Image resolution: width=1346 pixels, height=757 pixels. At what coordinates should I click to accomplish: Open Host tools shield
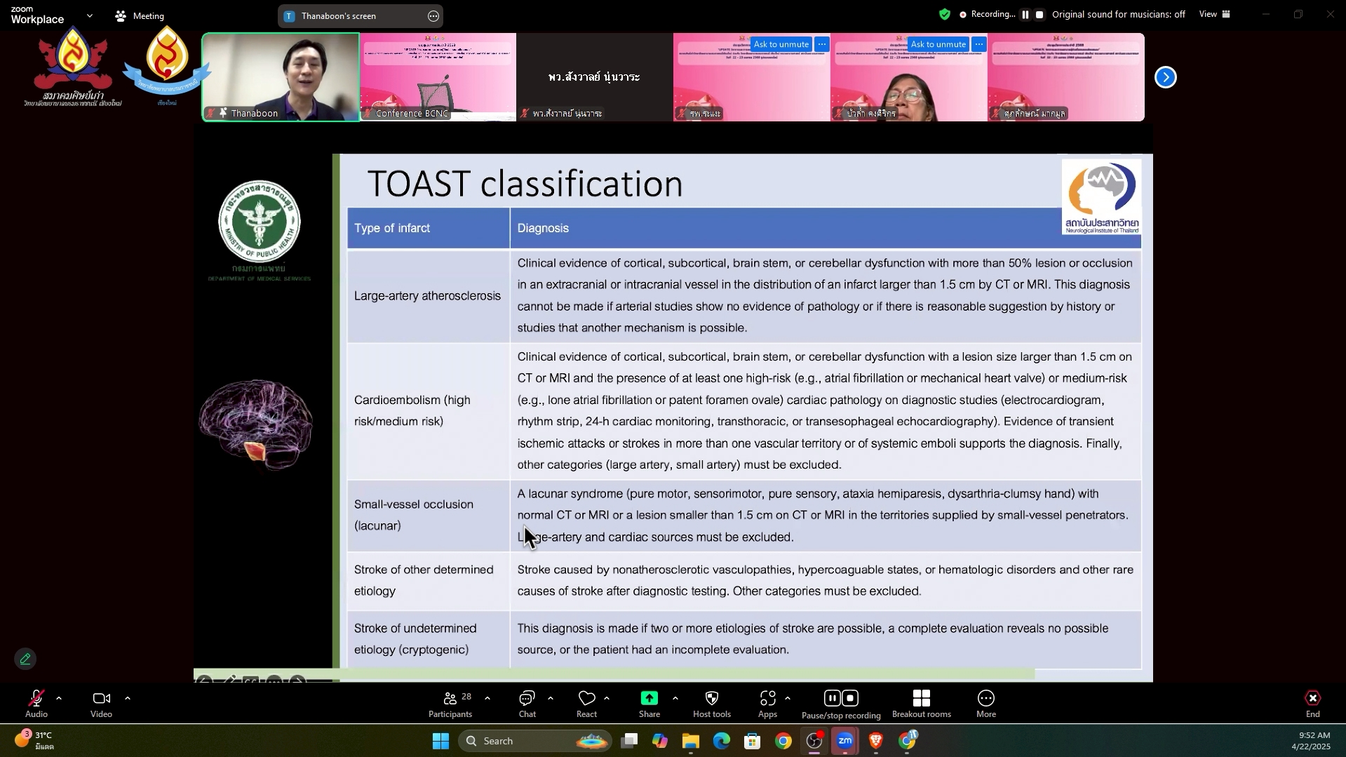[712, 704]
